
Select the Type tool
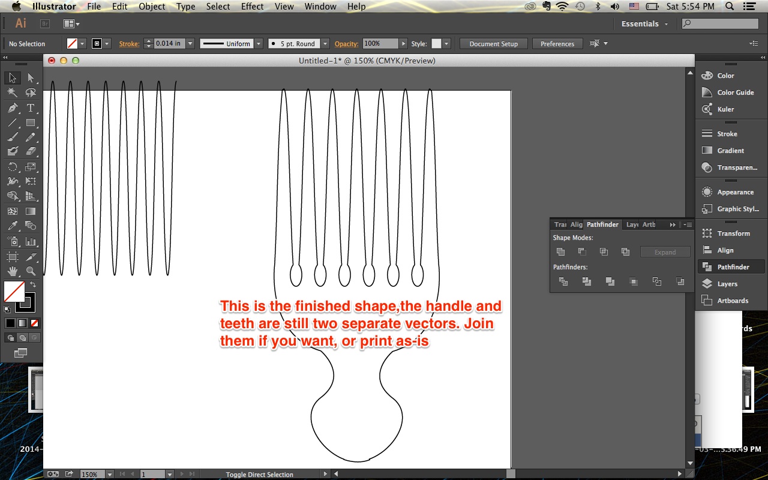30,108
